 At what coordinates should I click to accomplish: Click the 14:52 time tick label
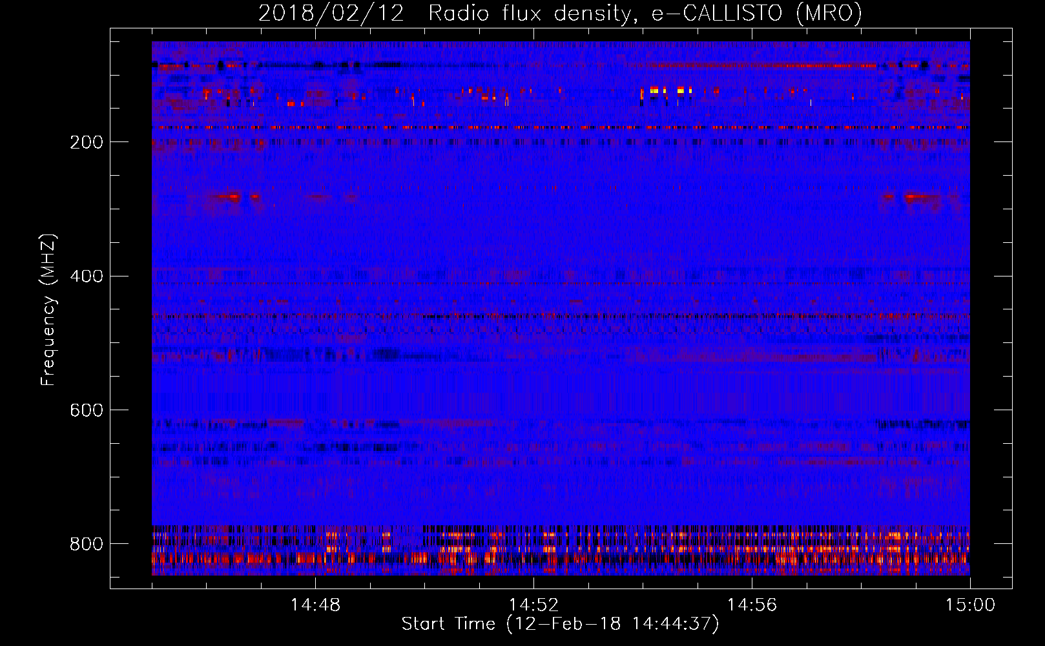(x=533, y=605)
